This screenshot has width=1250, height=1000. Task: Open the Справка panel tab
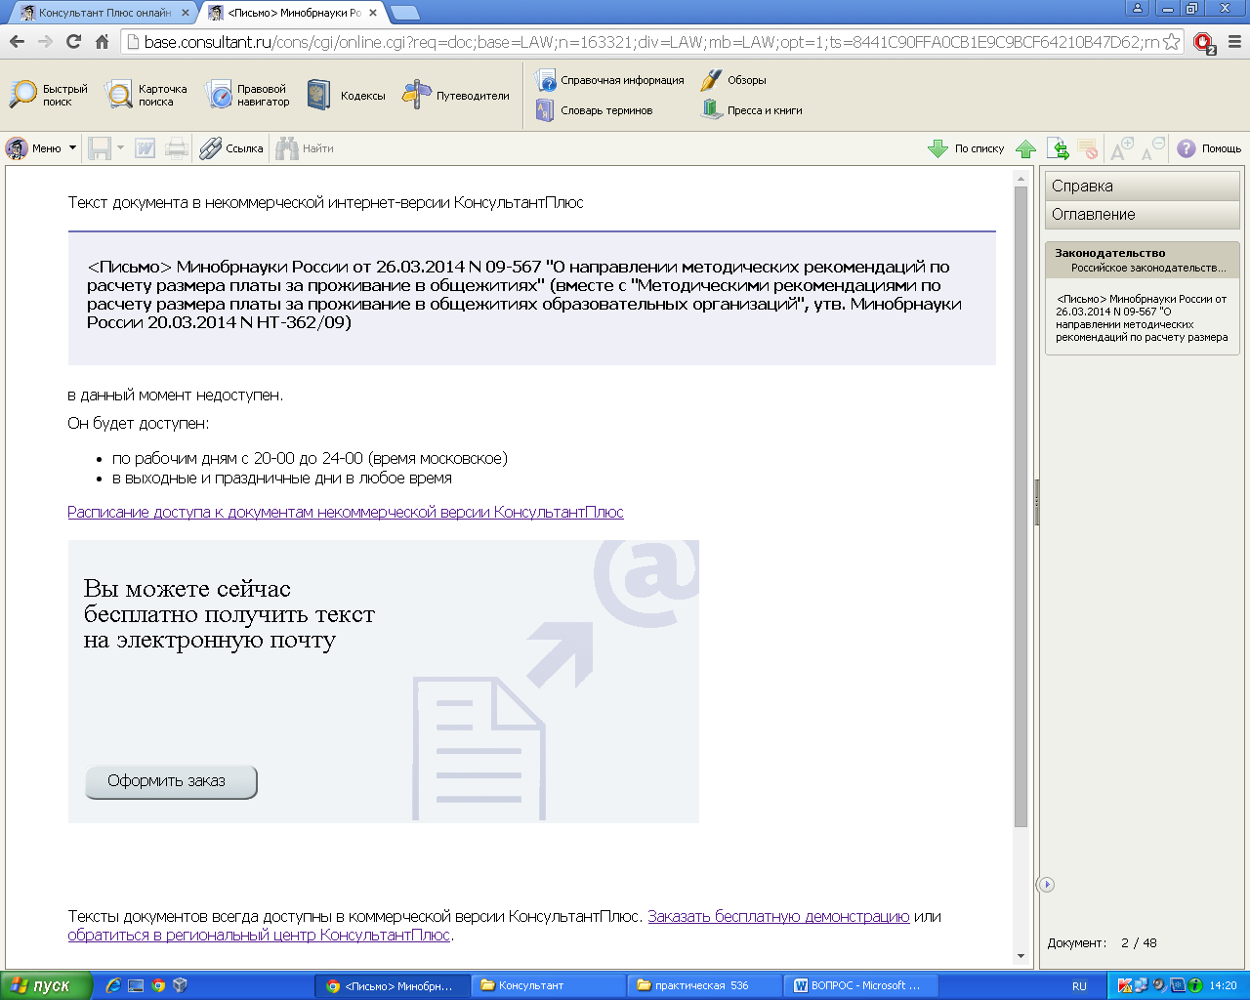1142,186
